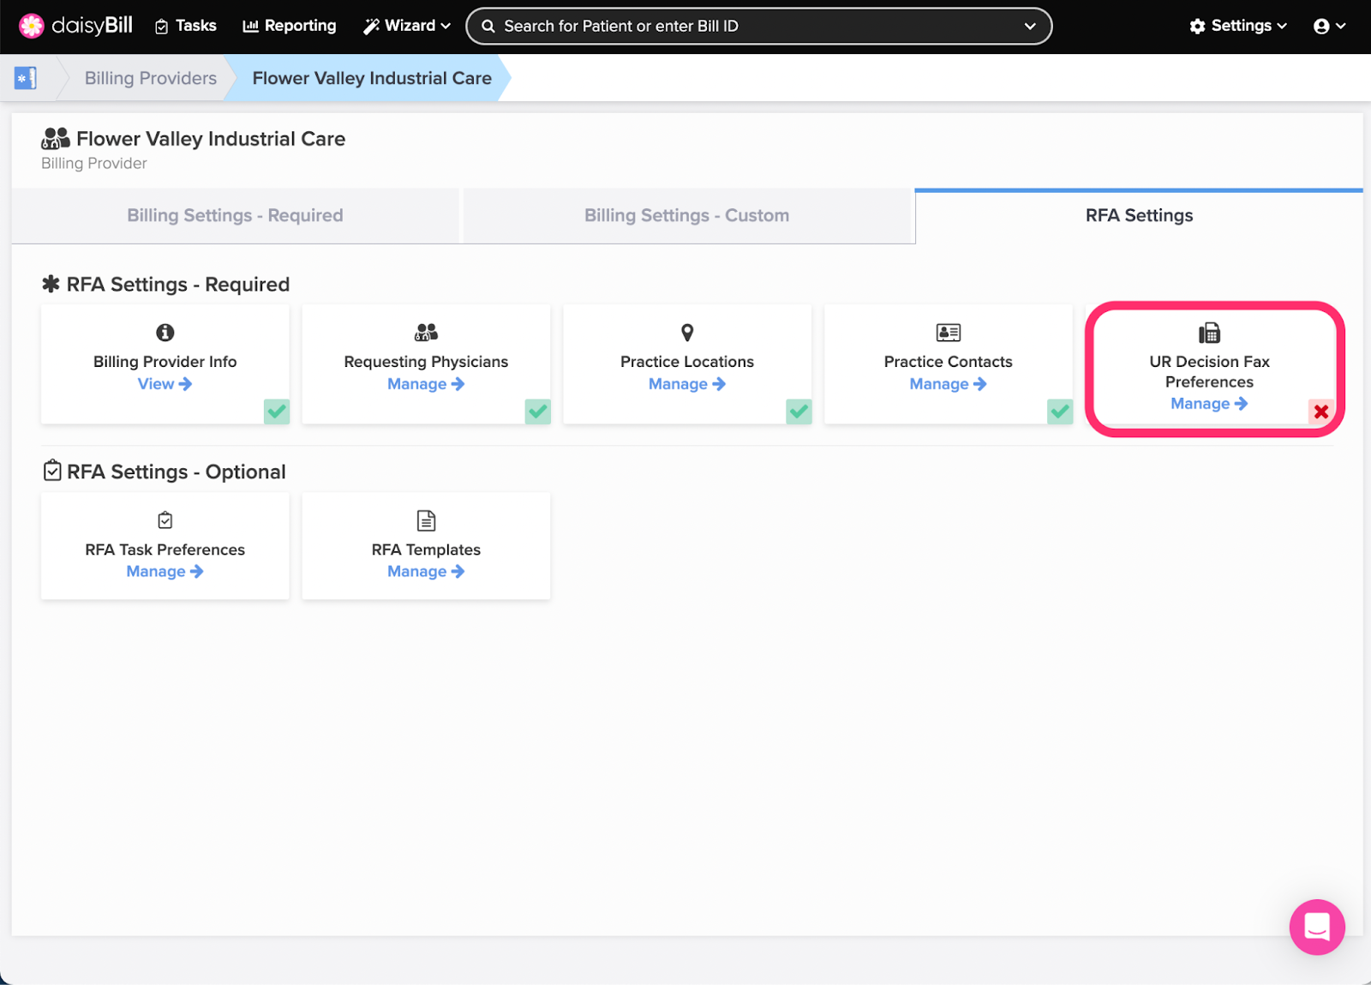
Task: Click the Billing Provider subtitle text
Action: coord(94,163)
